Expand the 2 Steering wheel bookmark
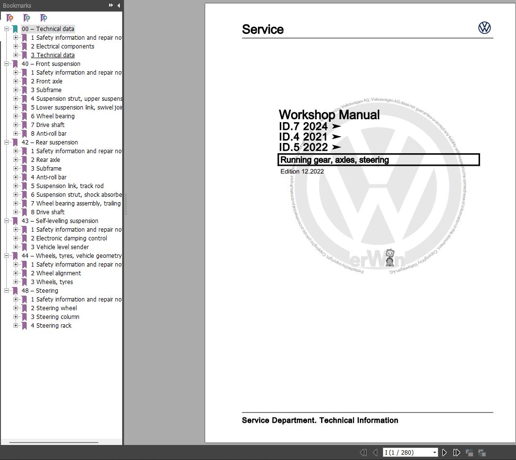Image resolution: width=516 pixels, height=460 pixels. 16,308
